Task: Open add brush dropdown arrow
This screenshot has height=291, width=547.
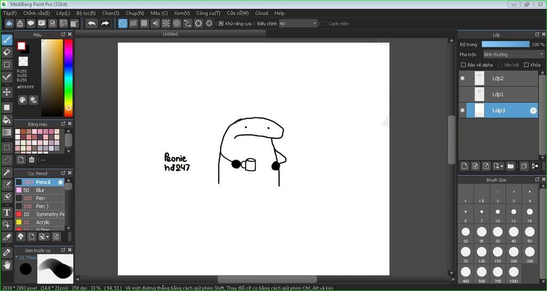Action: (48, 237)
